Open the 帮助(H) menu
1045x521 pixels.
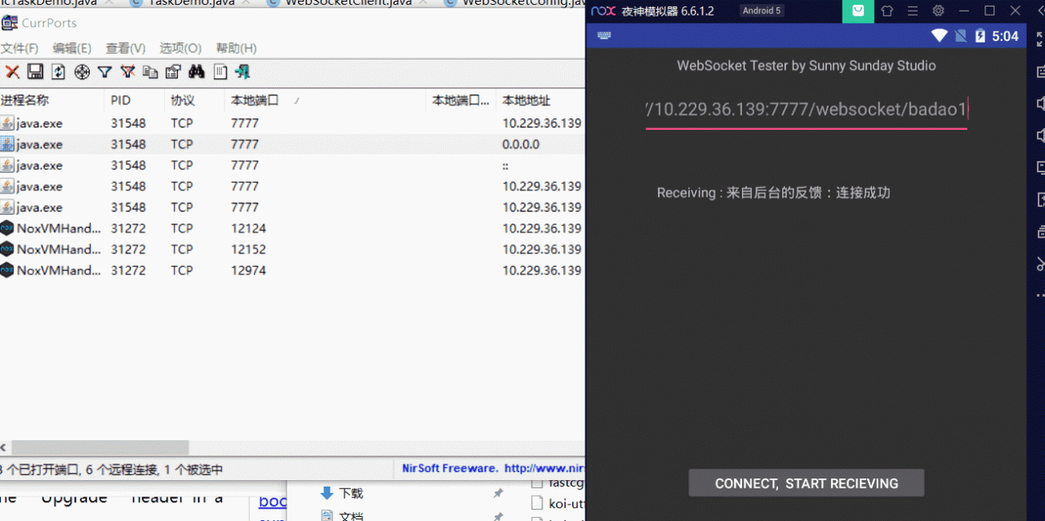coord(236,48)
